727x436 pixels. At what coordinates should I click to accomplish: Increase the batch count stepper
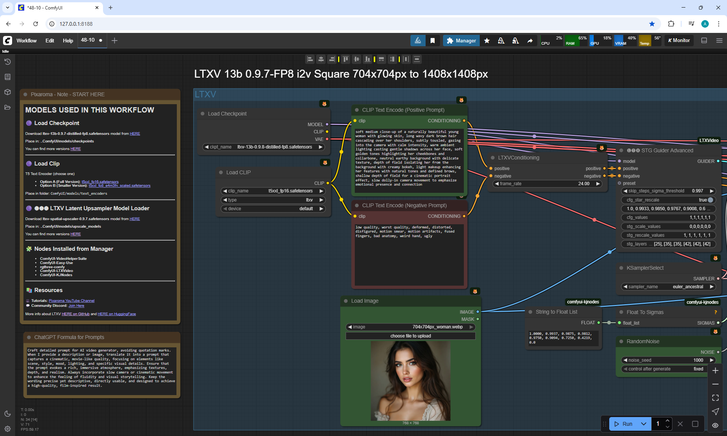point(668,421)
